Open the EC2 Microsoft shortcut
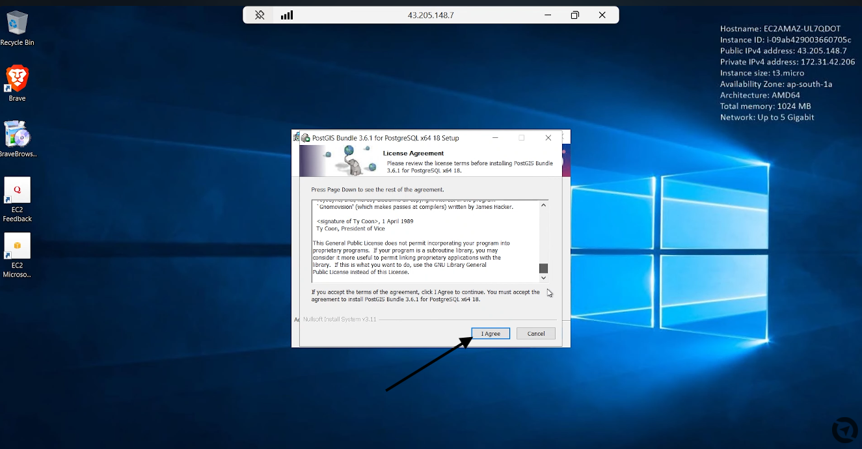The height and width of the screenshot is (449, 862). tap(17, 255)
